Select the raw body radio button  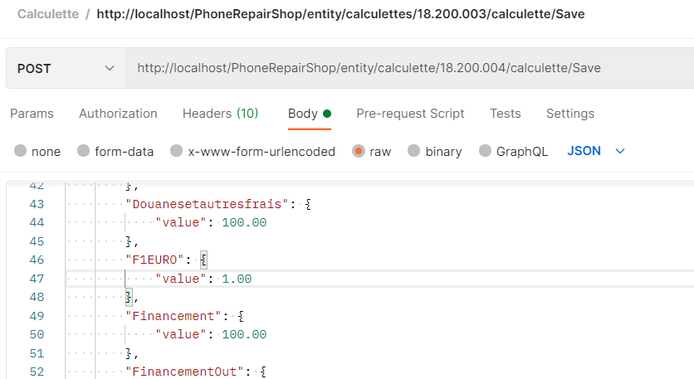358,151
